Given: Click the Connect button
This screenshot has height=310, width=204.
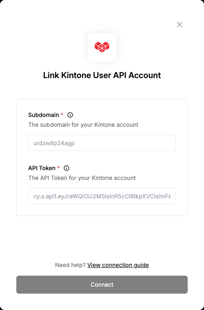Looking at the screenshot, I should (102, 285).
